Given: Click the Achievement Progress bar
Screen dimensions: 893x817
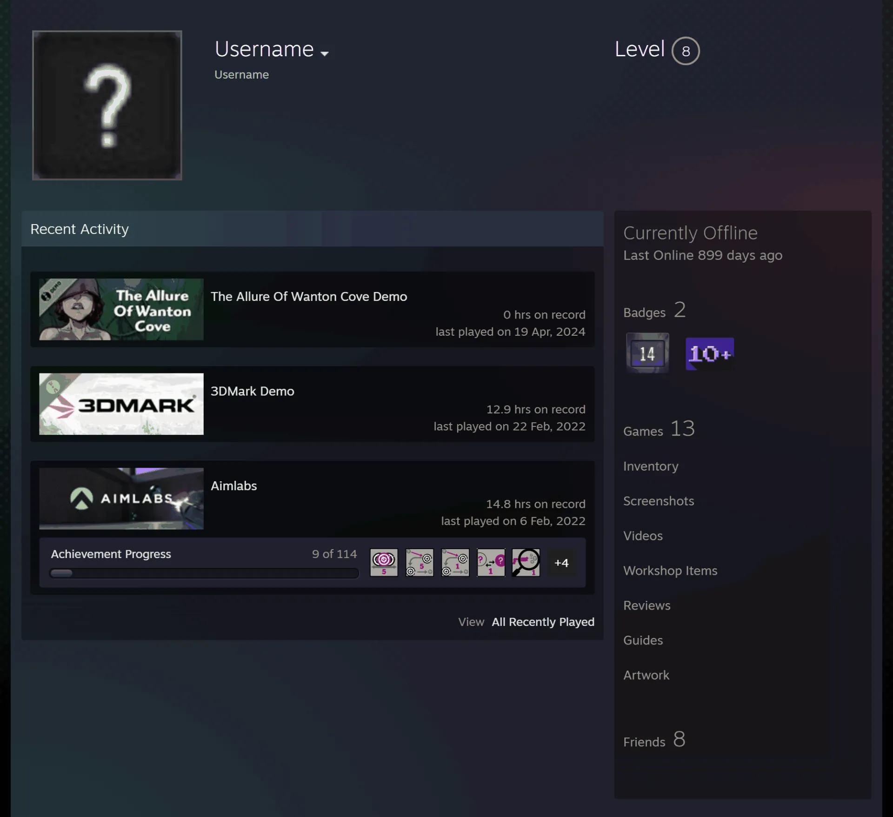Looking at the screenshot, I should click(x=204, y=573).
